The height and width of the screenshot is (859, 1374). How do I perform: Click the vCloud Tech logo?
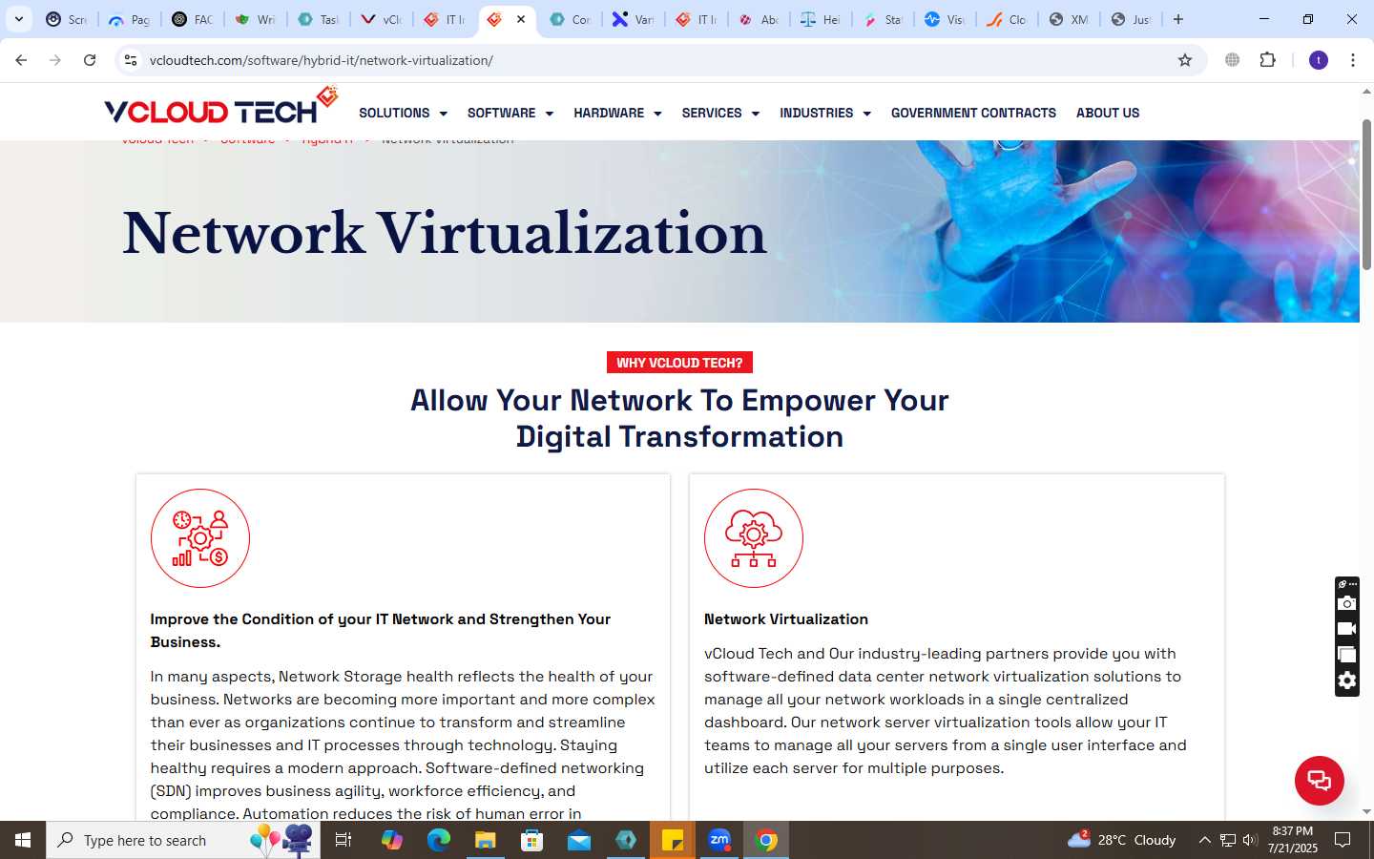220,107
